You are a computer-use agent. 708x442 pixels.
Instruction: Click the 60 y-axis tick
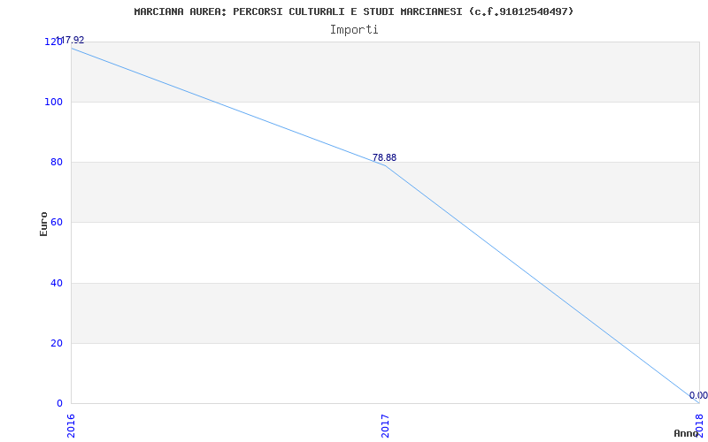pos(57,223)
